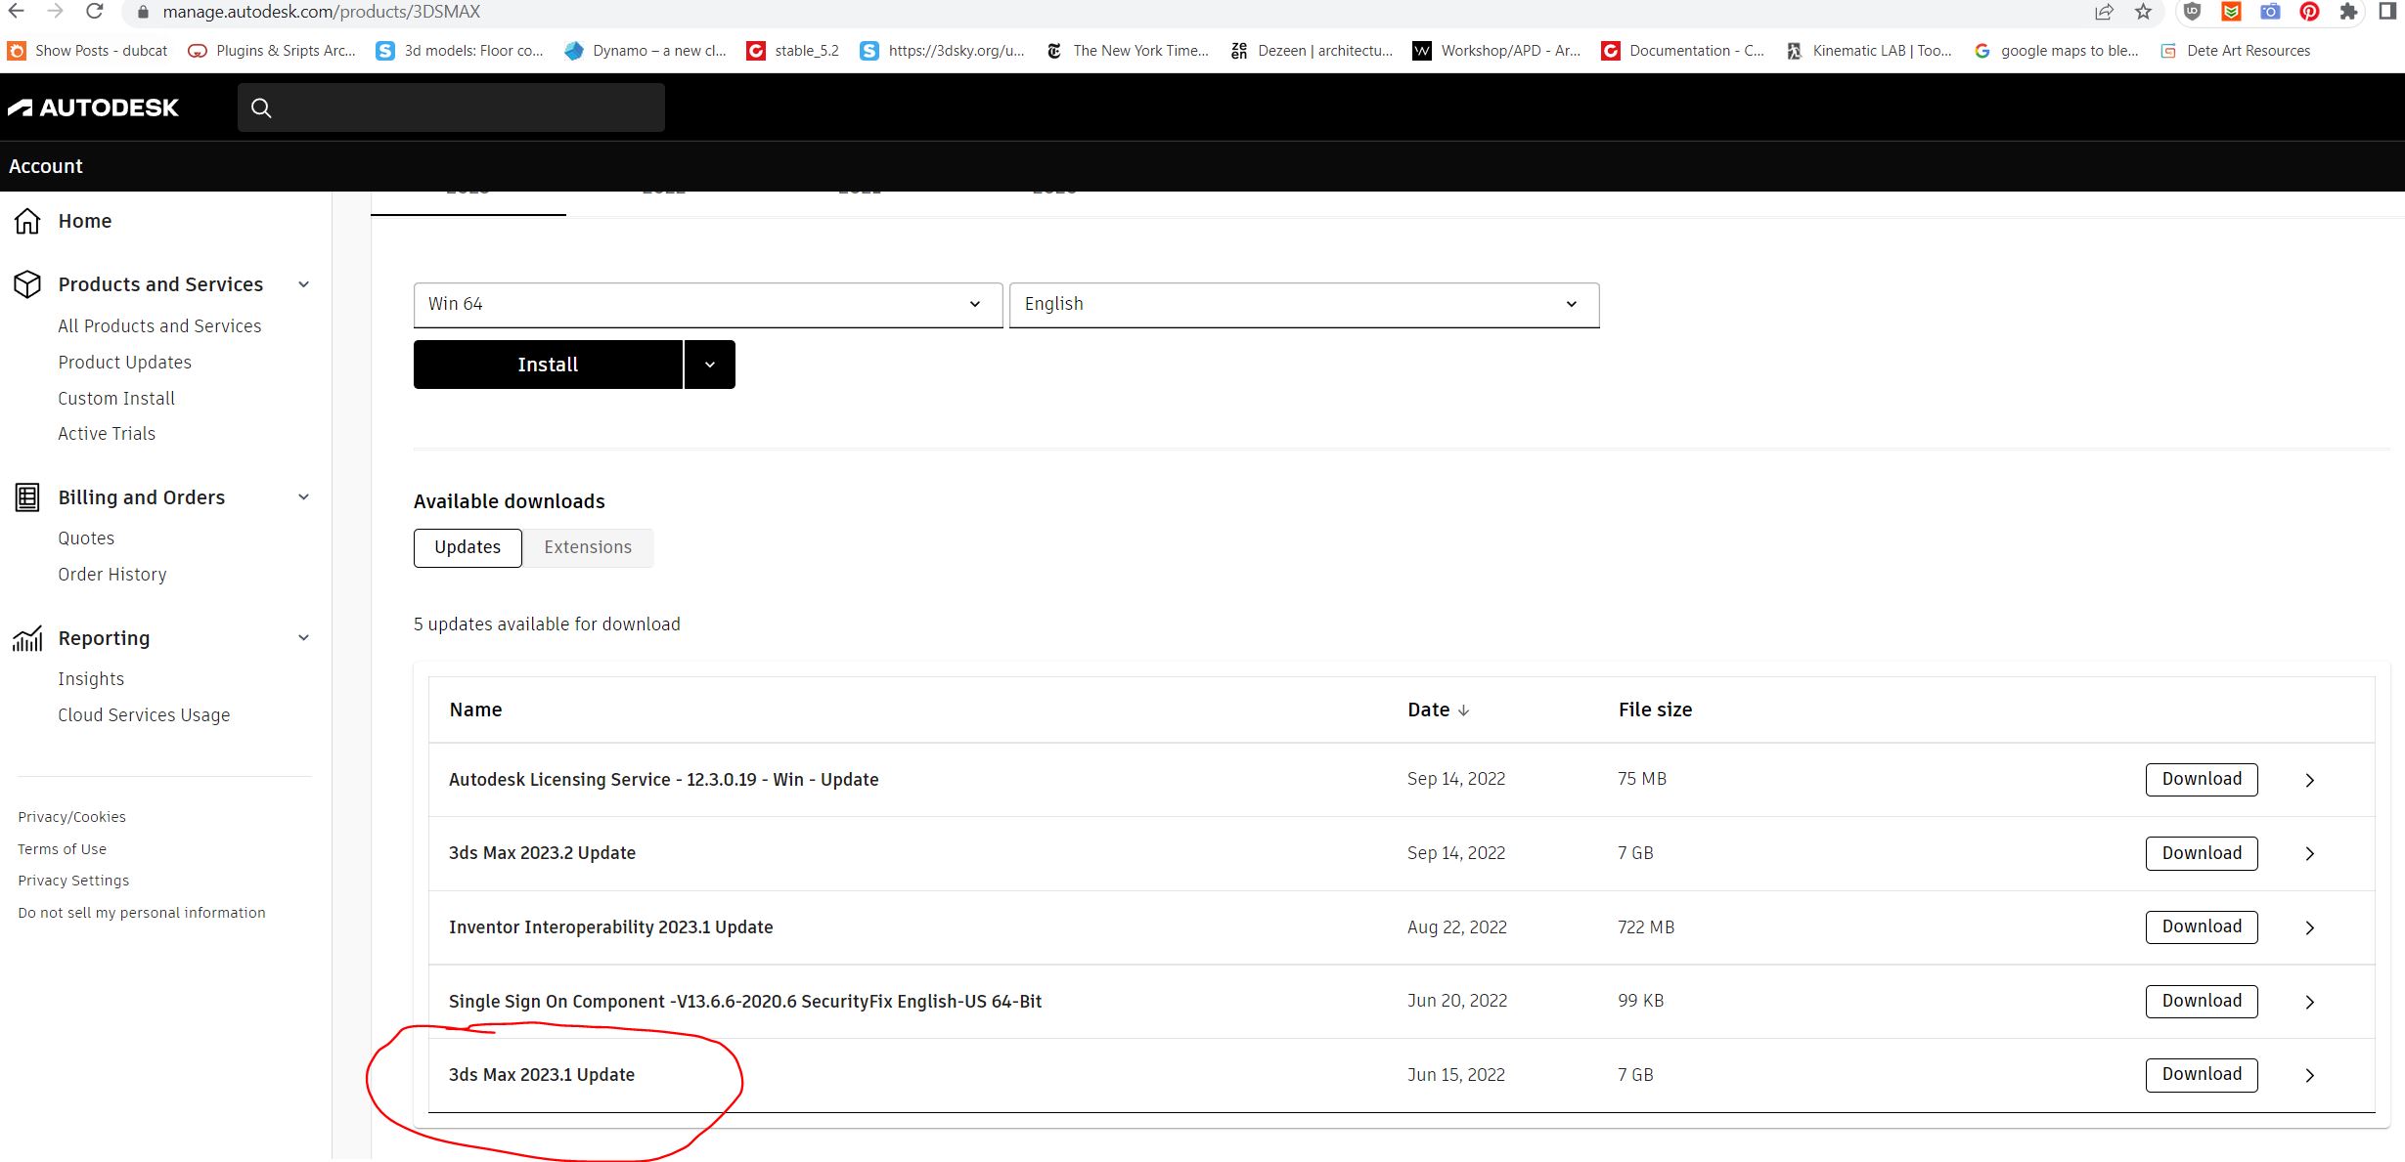
Task: Click the Products and Services cube icon
Action: click(x=27, y=284)
